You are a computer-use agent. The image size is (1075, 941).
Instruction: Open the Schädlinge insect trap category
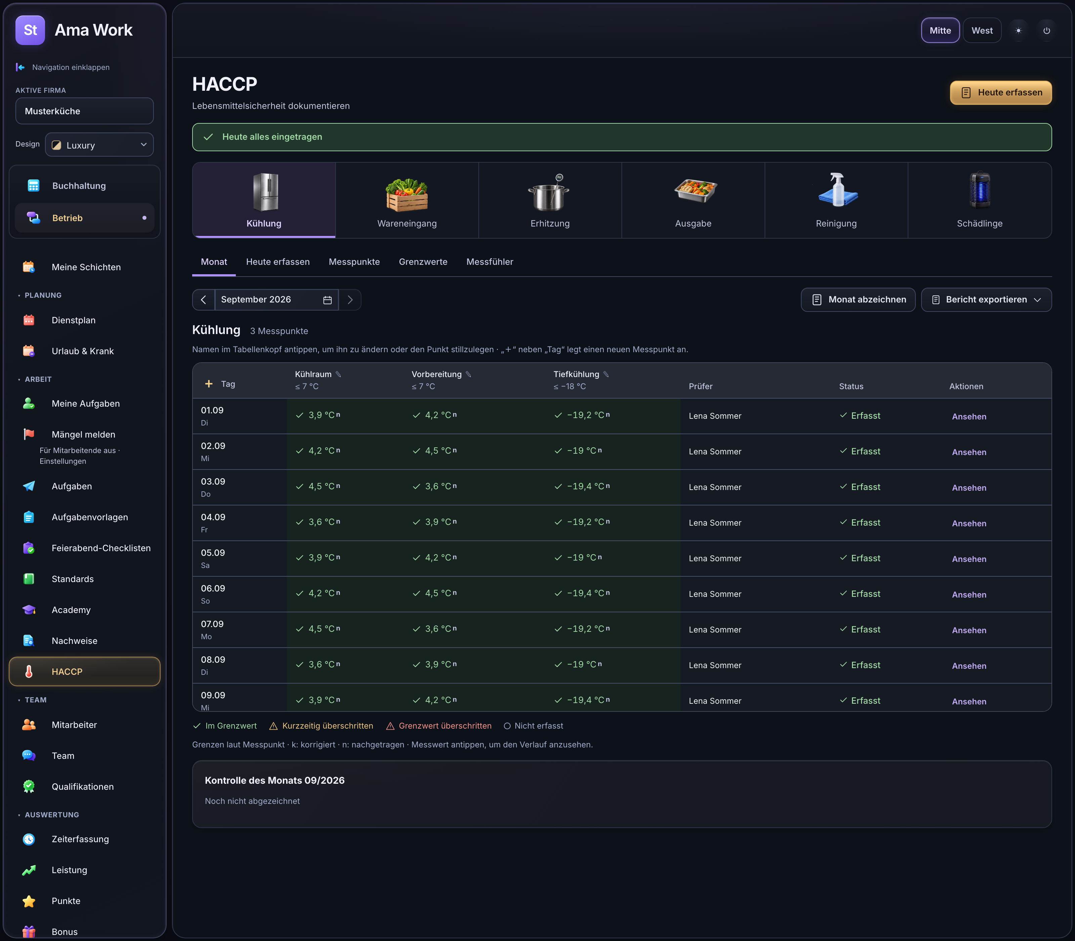coord(980,200)
